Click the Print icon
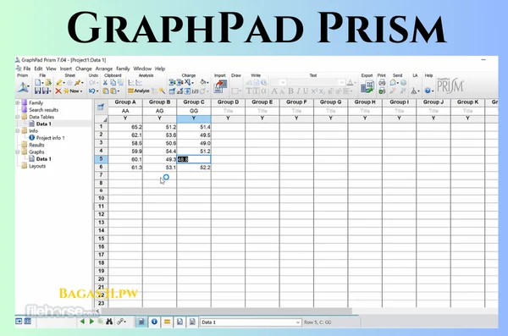Image resolution: width=508 pixels, height=336 pixels. (x=382, y=83)
